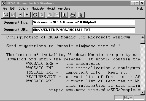The width and height of the screenshot is (146, 101).
Task: Click the "important info. Read it." text
Action: pyautogui.click(x=97, y=72)
